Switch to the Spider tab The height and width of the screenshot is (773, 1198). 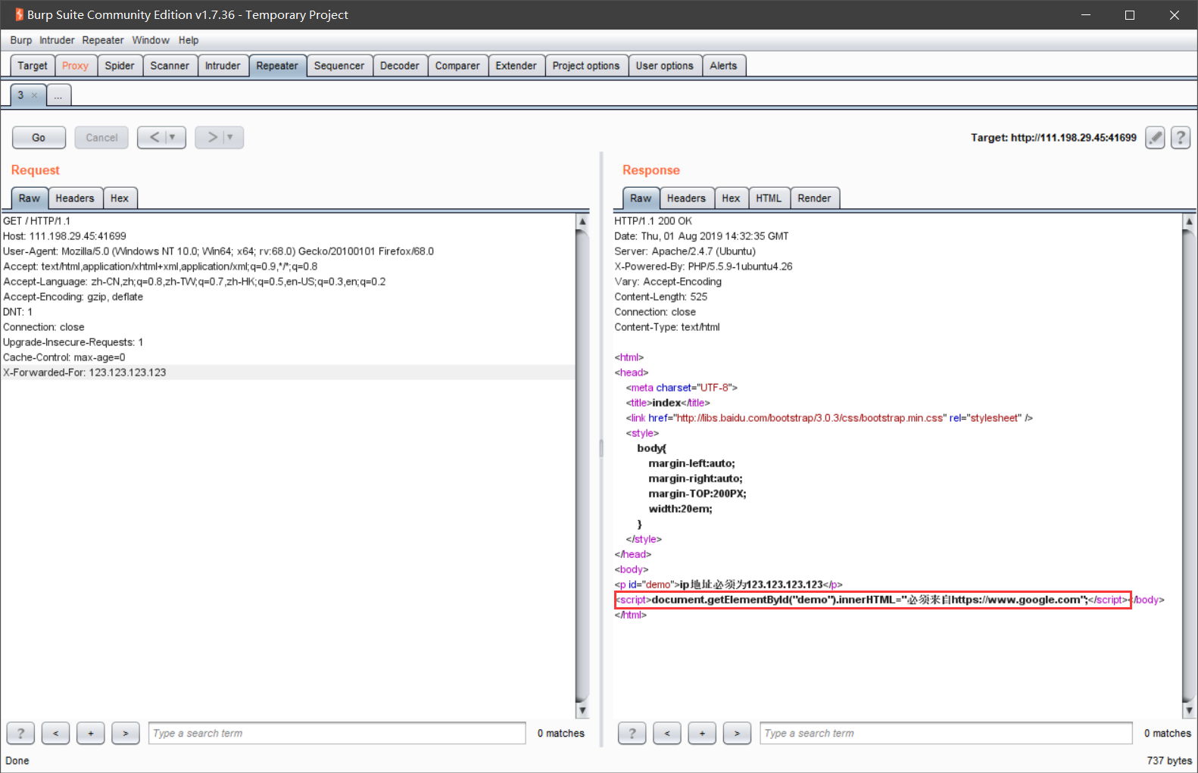pos(120,66)
